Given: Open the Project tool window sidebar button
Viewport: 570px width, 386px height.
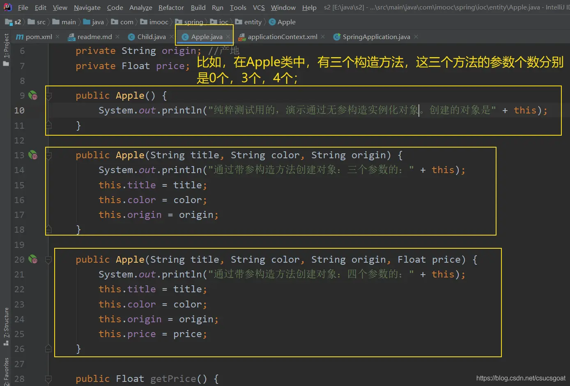Looking at the screenshot, I should pyautogui.click(x=6, y=49).
